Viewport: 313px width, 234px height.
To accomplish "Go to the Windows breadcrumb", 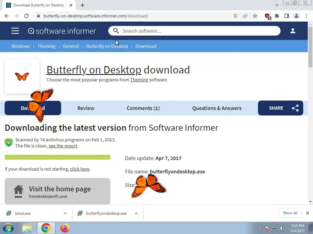I will [x=20, y=46].
